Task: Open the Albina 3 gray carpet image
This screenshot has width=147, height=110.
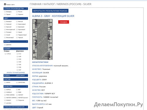Action: tap(42, 39)
